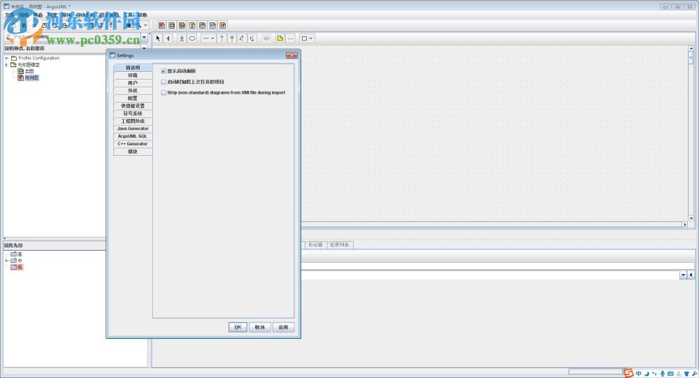Create a new use case diagram

(x=162, y=25)
